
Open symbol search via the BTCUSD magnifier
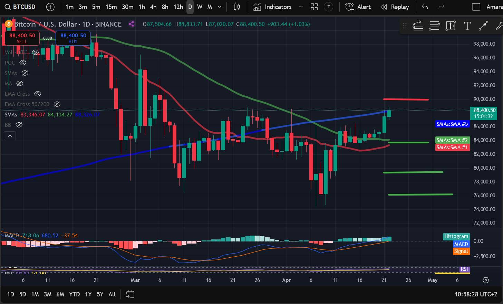point(7,7)
